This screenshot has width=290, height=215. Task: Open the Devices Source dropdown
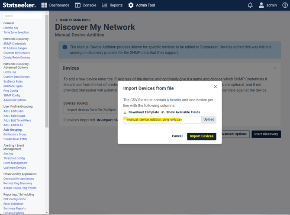pyautogui.click(x=91, y=109)
